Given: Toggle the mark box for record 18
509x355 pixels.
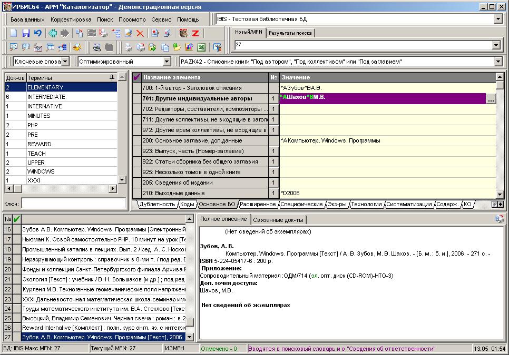Looking at the screenshot, I should [x=16, y=249].
